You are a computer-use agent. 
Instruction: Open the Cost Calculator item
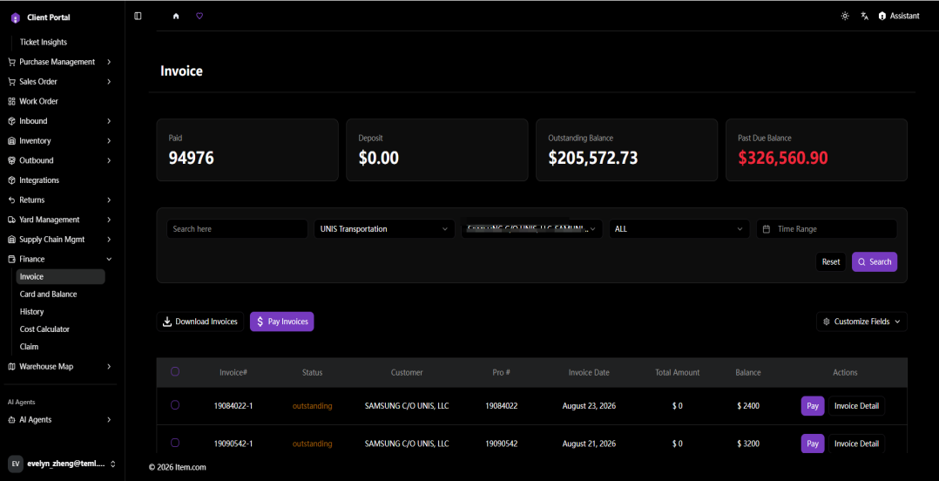(x=44, y=329)
